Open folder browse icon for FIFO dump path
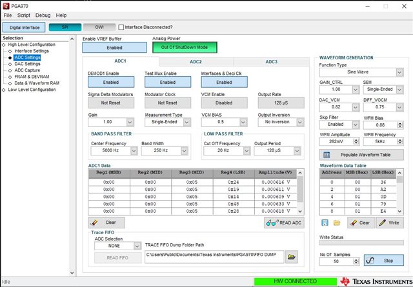Screen dimensions: 413x287 pos(292,257)
